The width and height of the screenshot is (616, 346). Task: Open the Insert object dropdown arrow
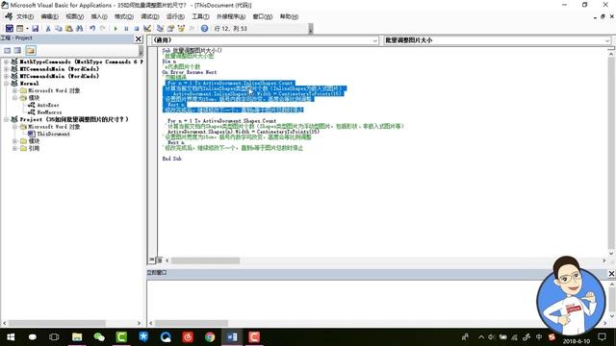tap(27, 28)
